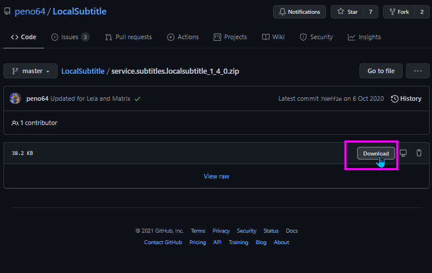Image resolution: width=432 pixels, height=273 pixels.
Task: Open the Pull requests tab
Action: [128, 37]
